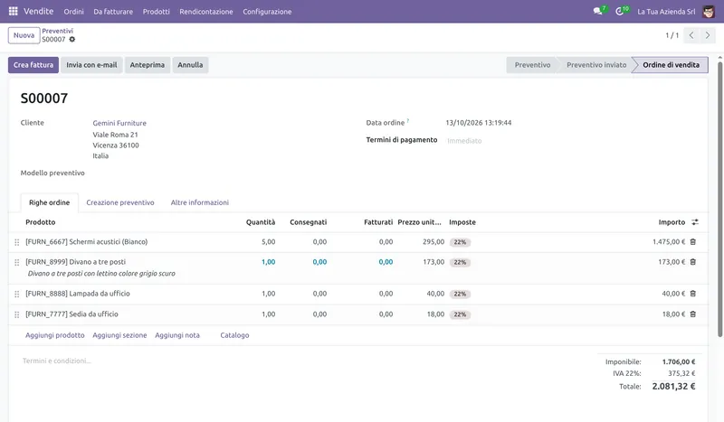Open the Anteprima preview button

click(148, 65)
